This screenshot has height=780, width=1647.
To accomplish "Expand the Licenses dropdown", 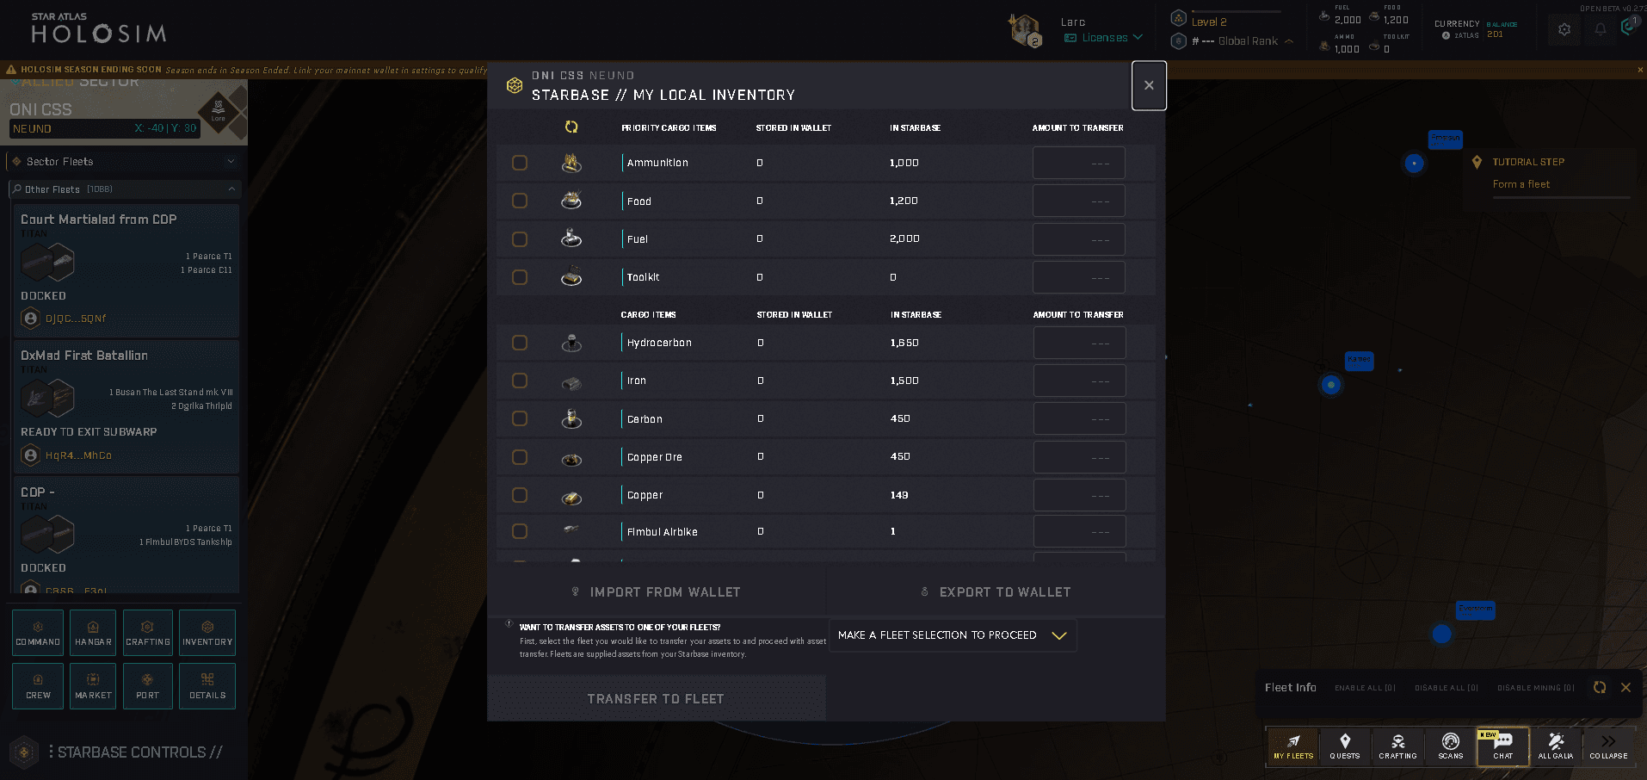I will point(1103,37).
